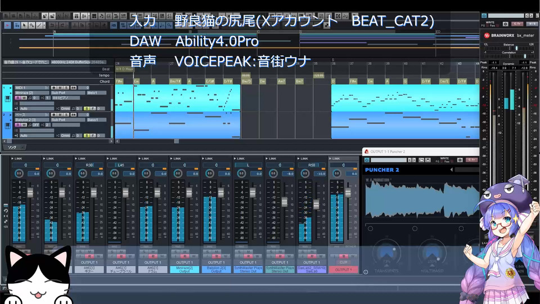Screen dimensions: 540x304
Task: Click the red OUTPUT 1 master label
Action: click(x=343, y=270)
